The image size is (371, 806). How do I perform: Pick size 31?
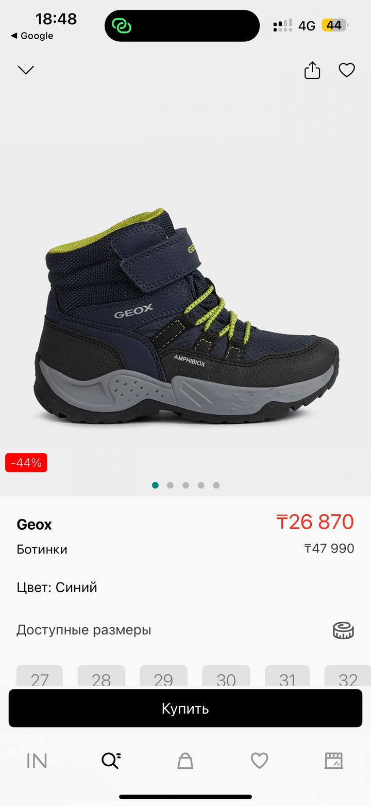287,676
